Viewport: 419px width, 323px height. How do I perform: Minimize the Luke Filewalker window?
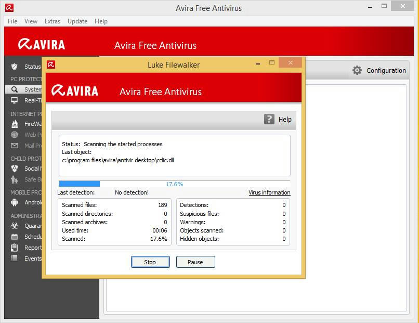(258, 63)
